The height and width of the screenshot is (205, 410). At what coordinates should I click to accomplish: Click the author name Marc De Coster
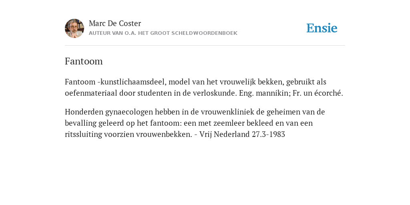[115, 24]
